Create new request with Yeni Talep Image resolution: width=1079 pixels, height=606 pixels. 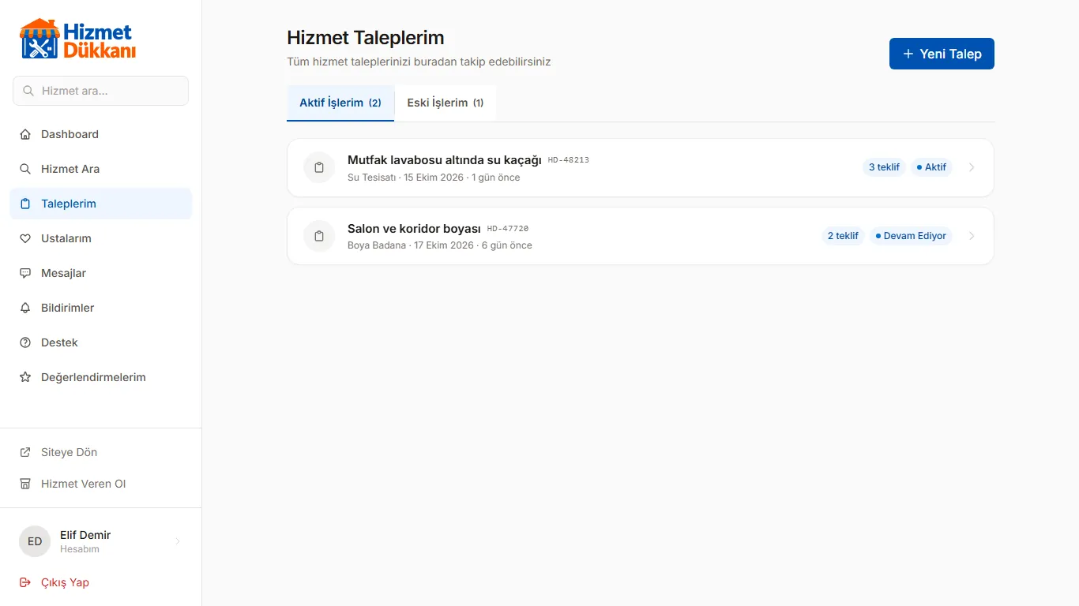tap(942, 54)
